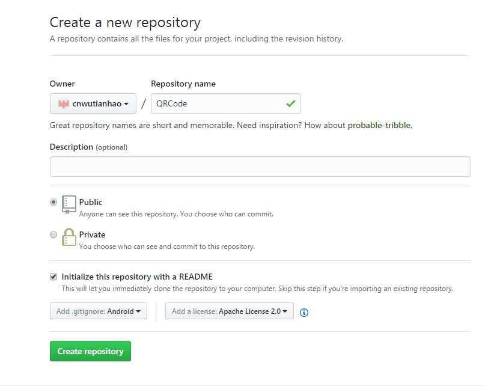This screenshot has width=485, height=386.
Task: Click the green checkmark in the repository name field
Action: tap(291, 103)
